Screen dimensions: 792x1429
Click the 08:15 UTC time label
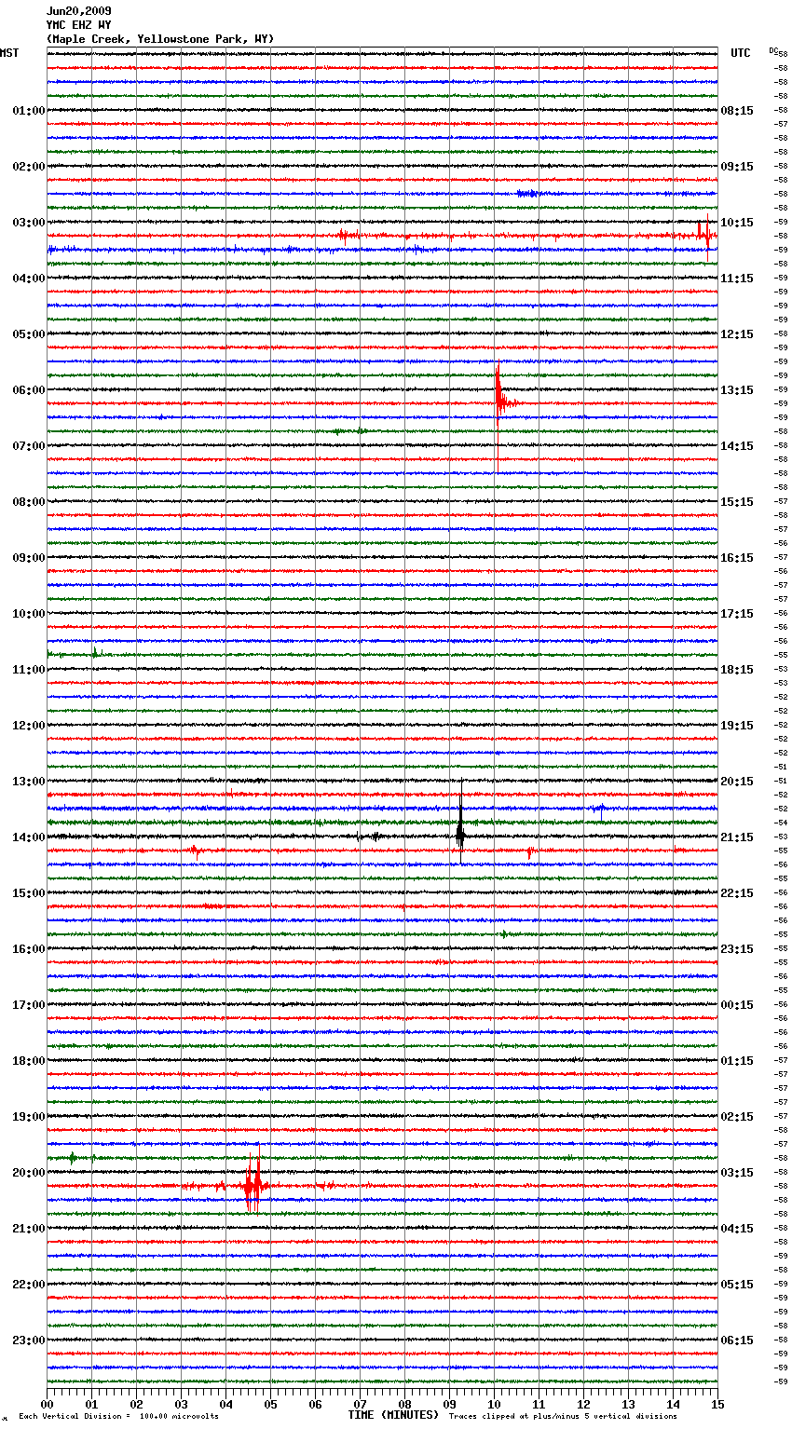pyautogui.click(x=737, y=111)
